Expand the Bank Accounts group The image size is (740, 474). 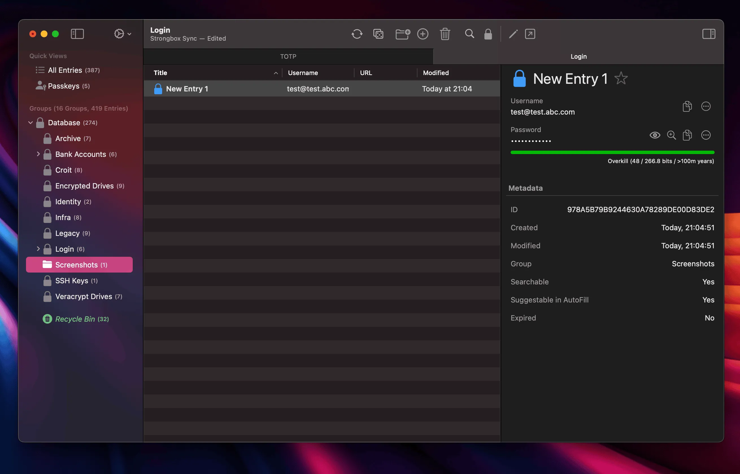coord(38,154)
